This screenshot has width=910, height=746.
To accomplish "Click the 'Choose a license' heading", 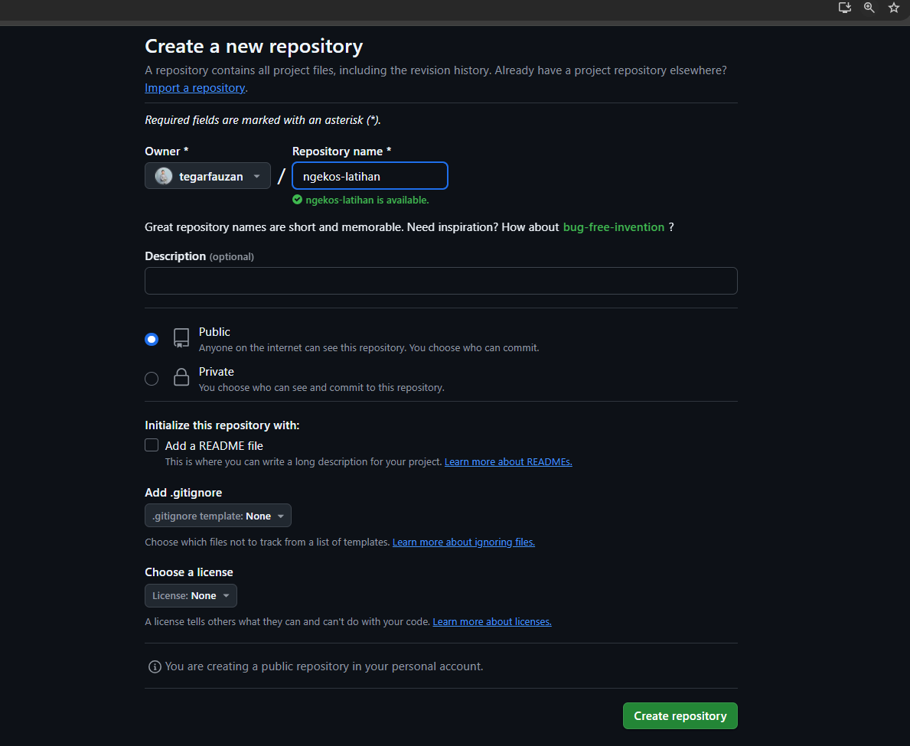I will pyautogui.click(x=188, y=572).
